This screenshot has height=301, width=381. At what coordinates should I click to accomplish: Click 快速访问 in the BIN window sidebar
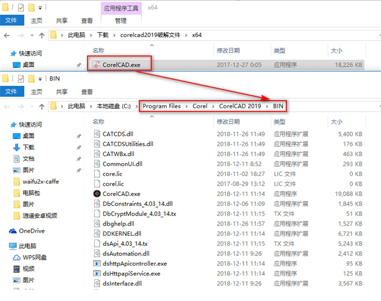pos(26,124)
